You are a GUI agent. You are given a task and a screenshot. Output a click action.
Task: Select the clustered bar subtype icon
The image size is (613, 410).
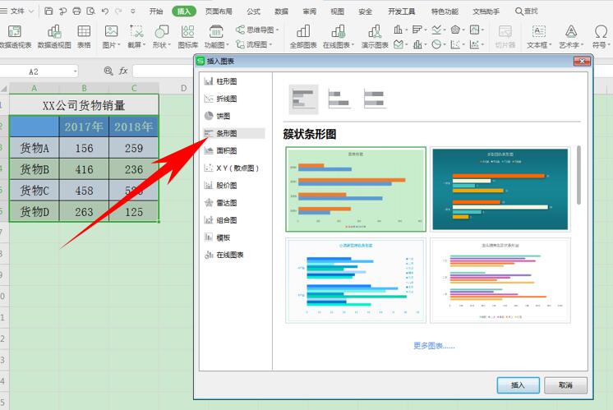coord(303,99)
